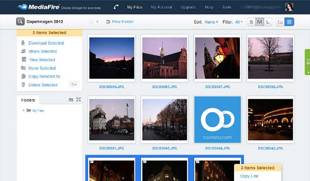
Task: Open thumbnail DSC09094.JPG sunset photo
Action: [x=112, y=58]
